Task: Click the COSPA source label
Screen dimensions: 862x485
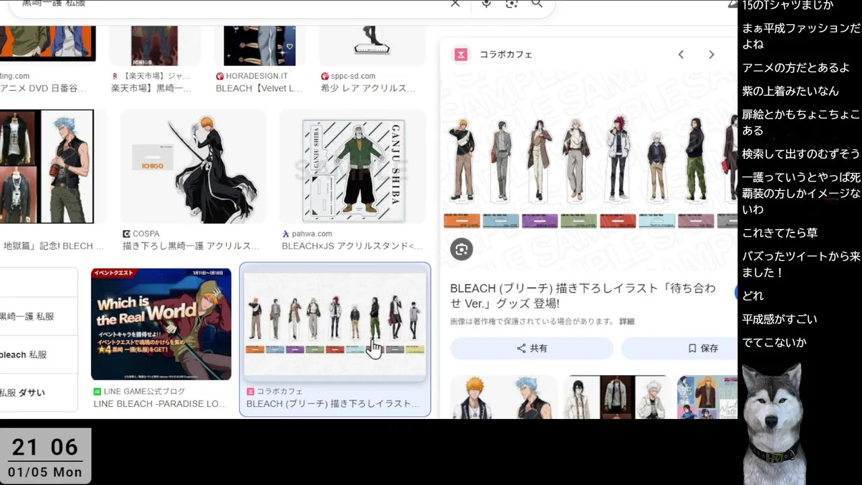Action: coord(146,234)
